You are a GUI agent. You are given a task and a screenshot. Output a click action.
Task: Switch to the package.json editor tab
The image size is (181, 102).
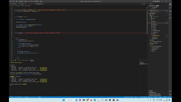[14, 4]
